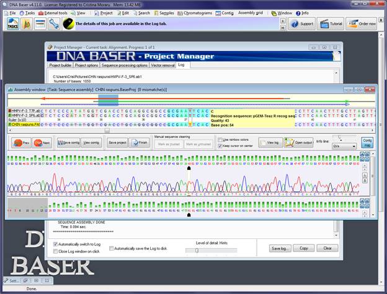The width and height of the screenshot is (387, 294).
Task: Open the Project menu
Action: [x=104, y=13]
